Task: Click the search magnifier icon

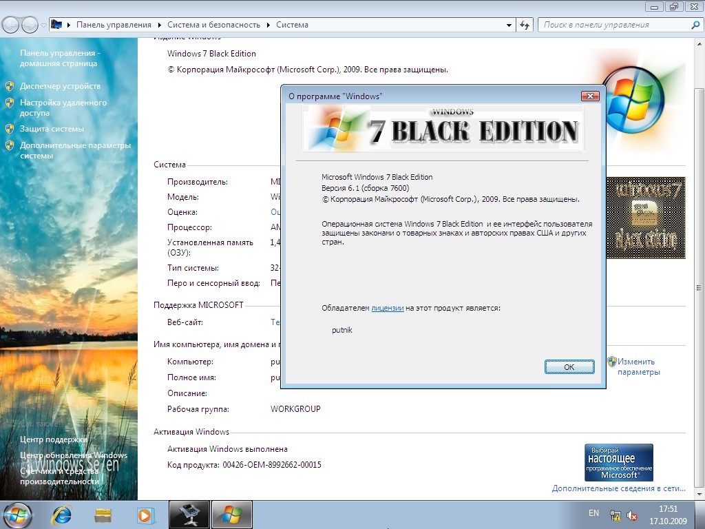Action: [695, 25]
